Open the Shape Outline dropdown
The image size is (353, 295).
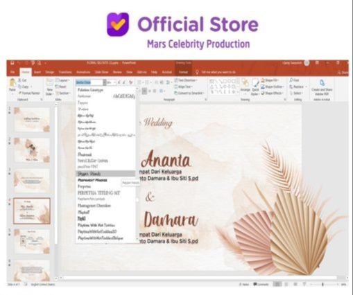tap(273, 87)
